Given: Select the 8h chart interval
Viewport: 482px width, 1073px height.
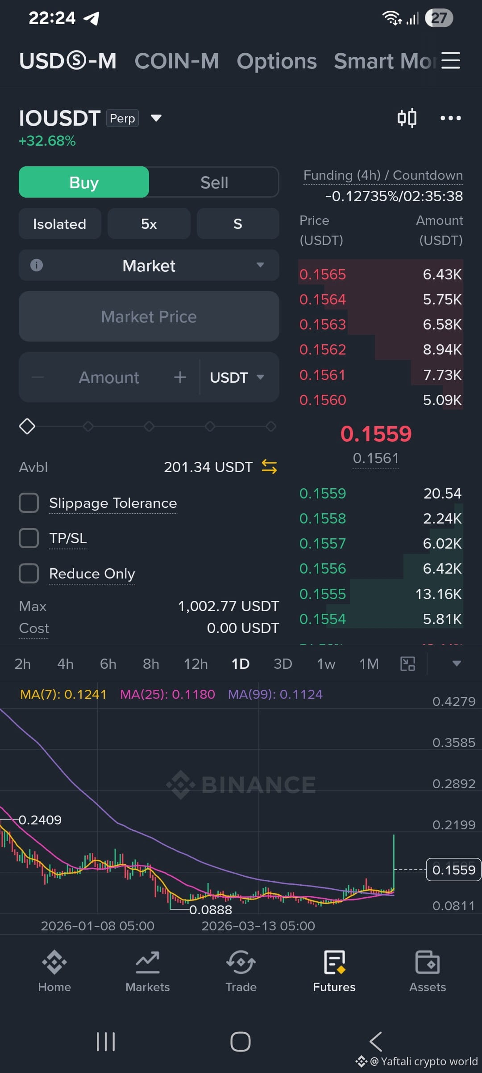Looking at the screenshot, I should click(151, 663).
